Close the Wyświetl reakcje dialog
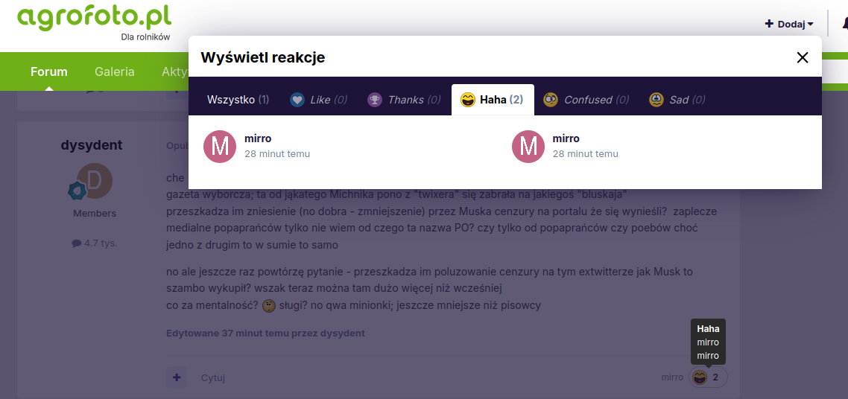The height and width of the screenshot is (399, 848). coord(802,58)
